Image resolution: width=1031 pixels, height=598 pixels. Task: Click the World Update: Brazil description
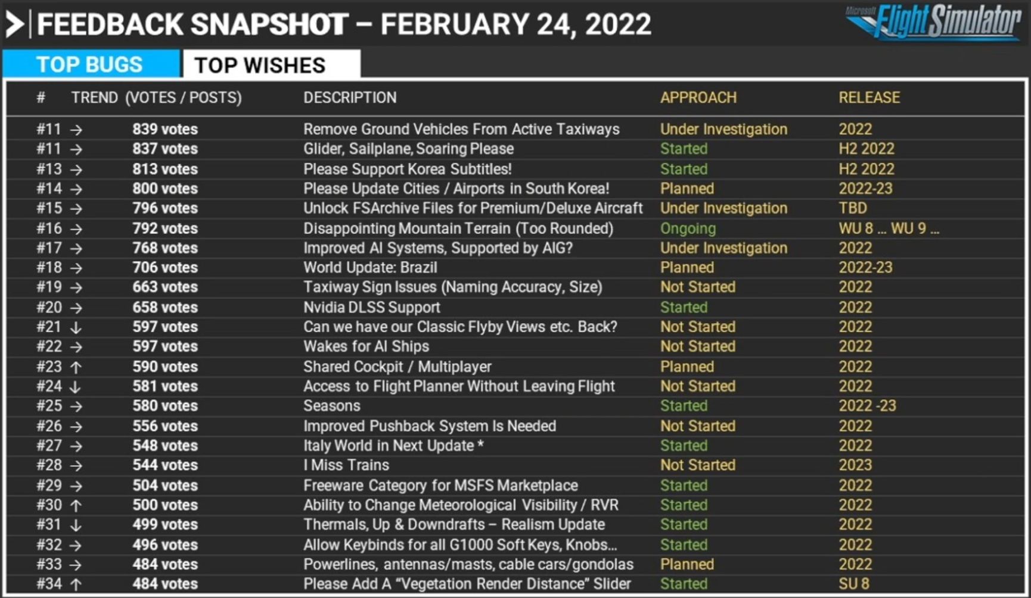(370, 268)
